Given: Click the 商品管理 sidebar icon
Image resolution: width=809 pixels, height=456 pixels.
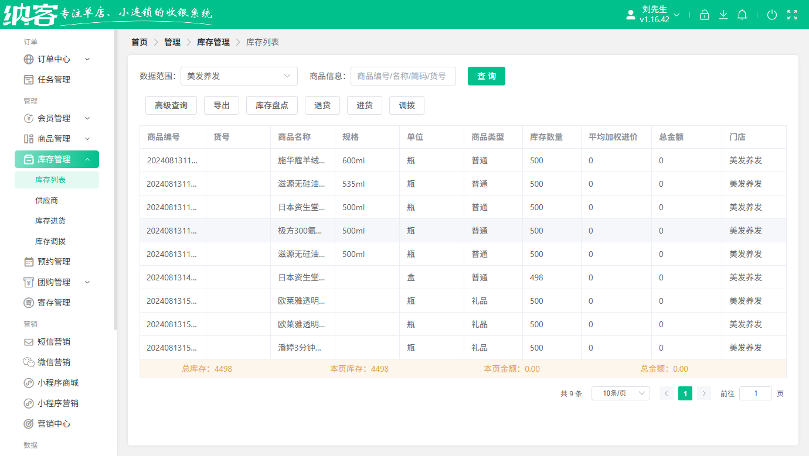Looking at the screenshot, I should 29,139.
